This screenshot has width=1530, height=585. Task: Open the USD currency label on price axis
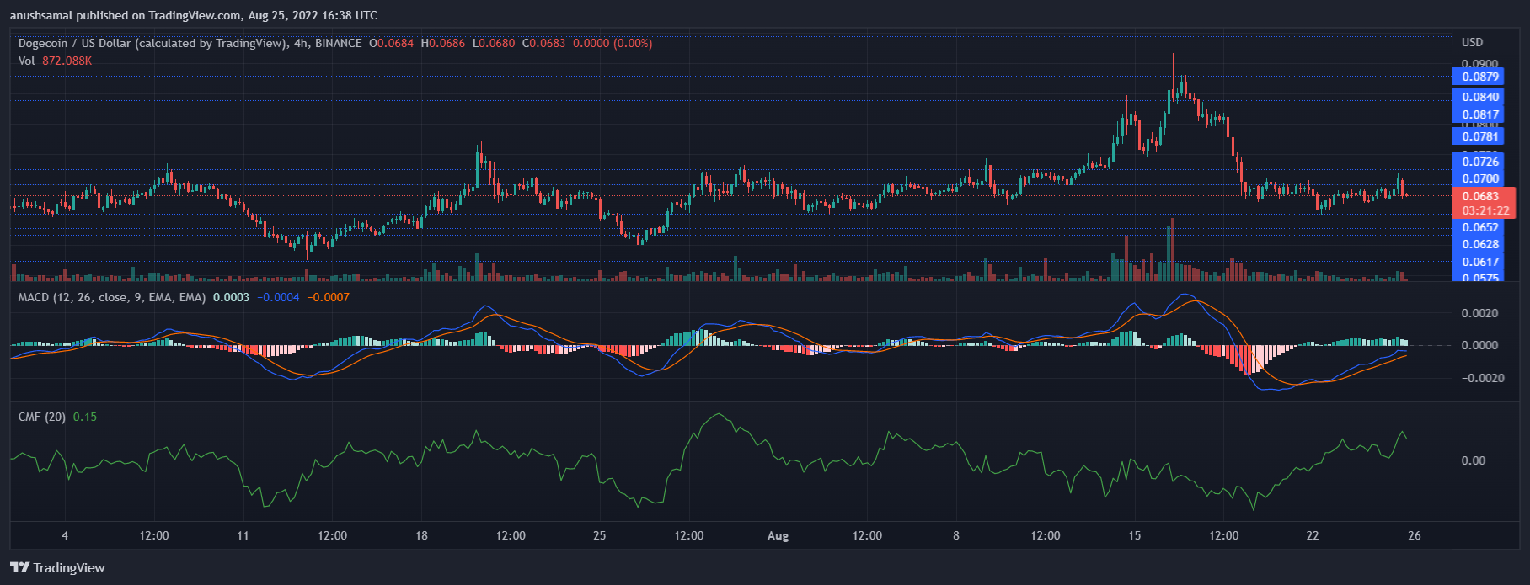pos(1472,42)
